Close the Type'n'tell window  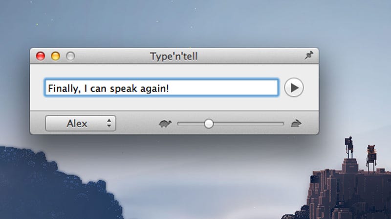point(41,56)
